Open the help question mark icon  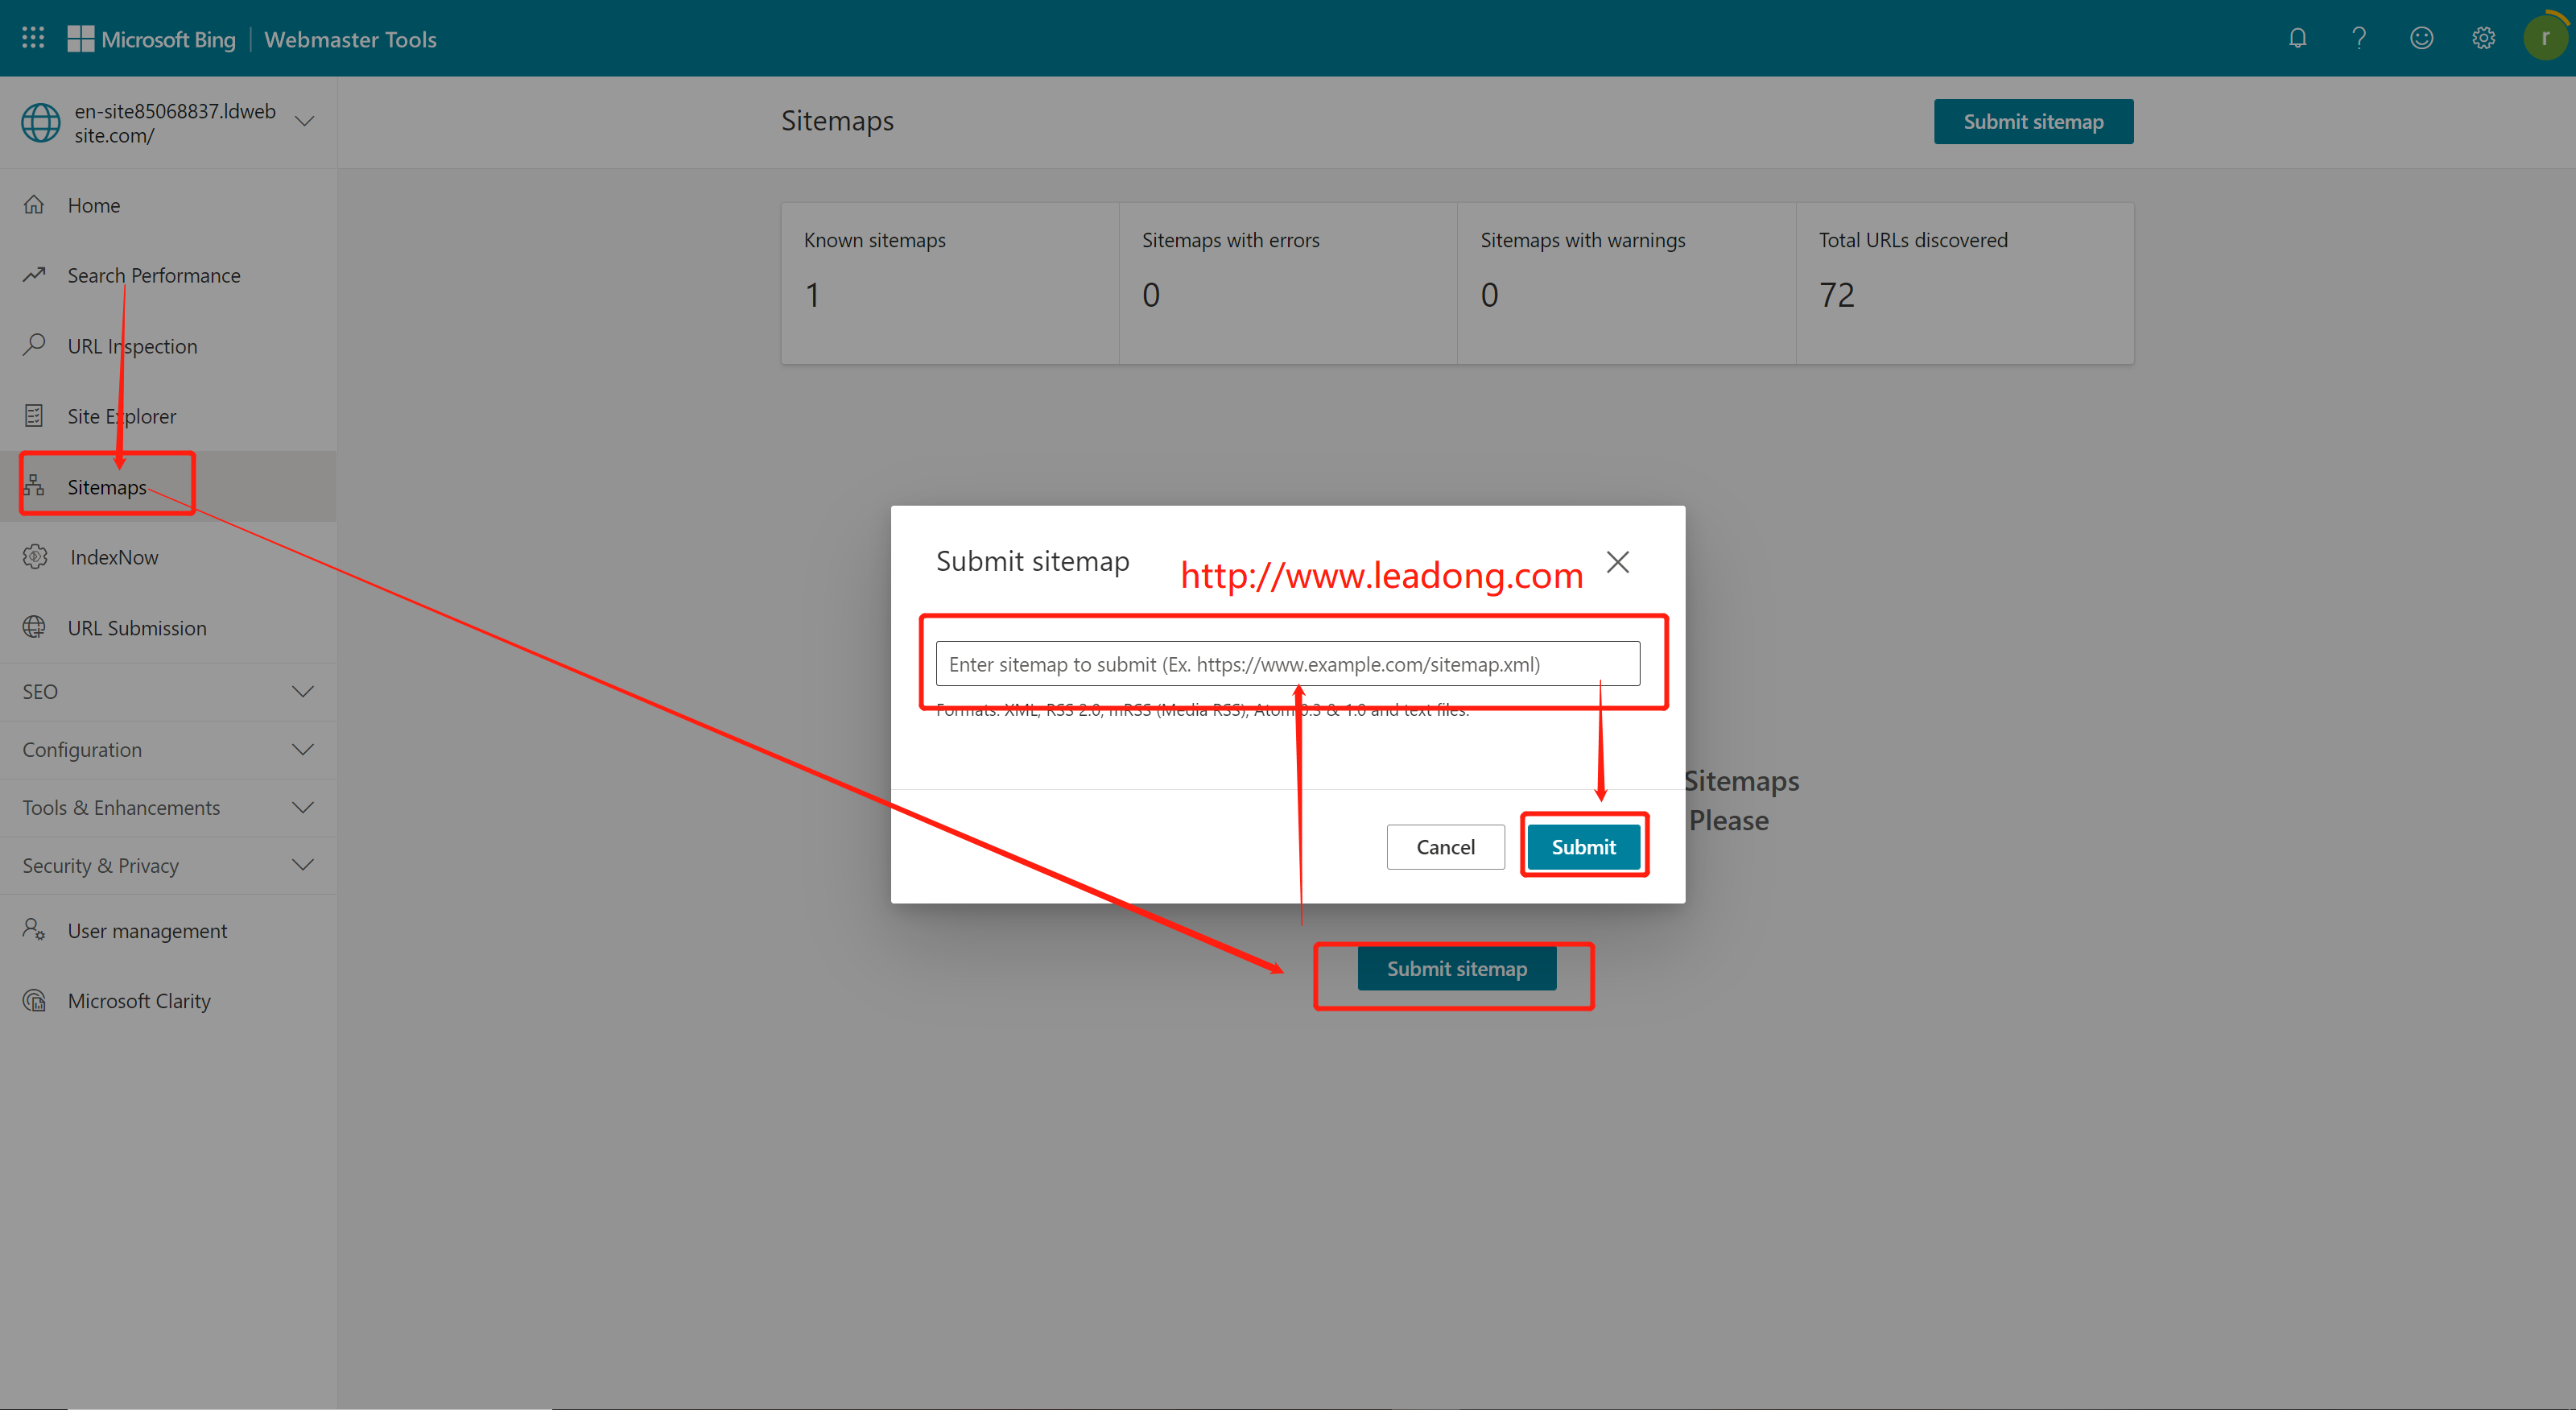[x=2359, y=38]
